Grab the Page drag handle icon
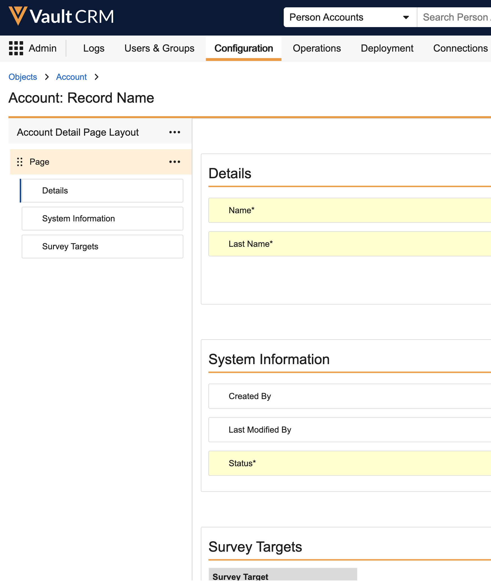491x581 pixels. 20,162
